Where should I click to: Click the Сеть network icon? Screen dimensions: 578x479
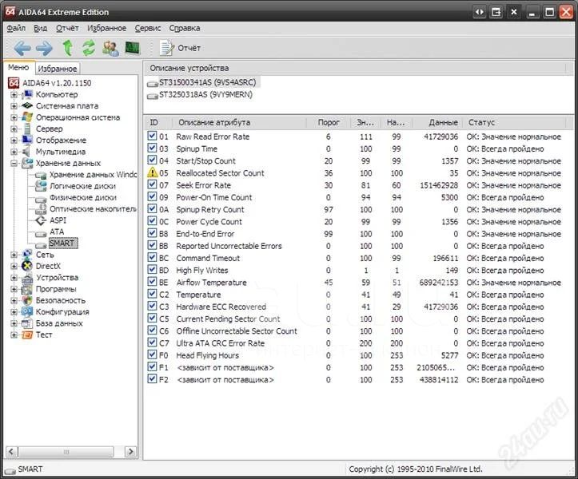[27, 255]
